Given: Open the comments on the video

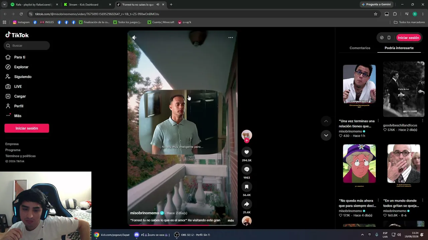Looking at the screenshot, I should pos(247,169).
